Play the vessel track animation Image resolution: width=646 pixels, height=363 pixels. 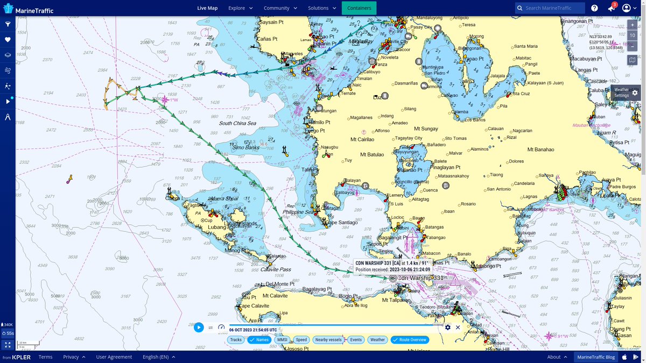tap(199, 327)
